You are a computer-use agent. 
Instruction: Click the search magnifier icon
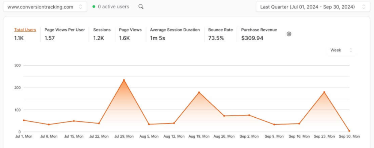click(x=141, y=7)
